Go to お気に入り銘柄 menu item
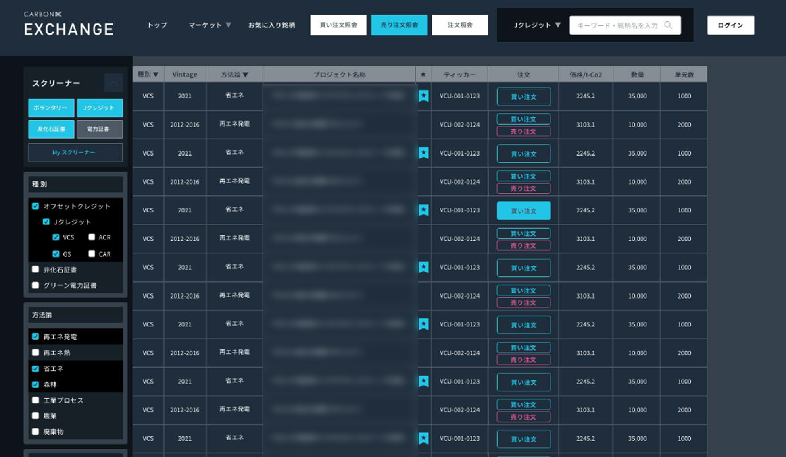 [x=271, y=25]
